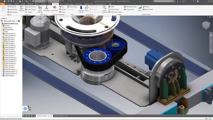The height and width of the screenshot is (120, 213).
Task: Open the Add Rule tool
Action: (21, 8)
